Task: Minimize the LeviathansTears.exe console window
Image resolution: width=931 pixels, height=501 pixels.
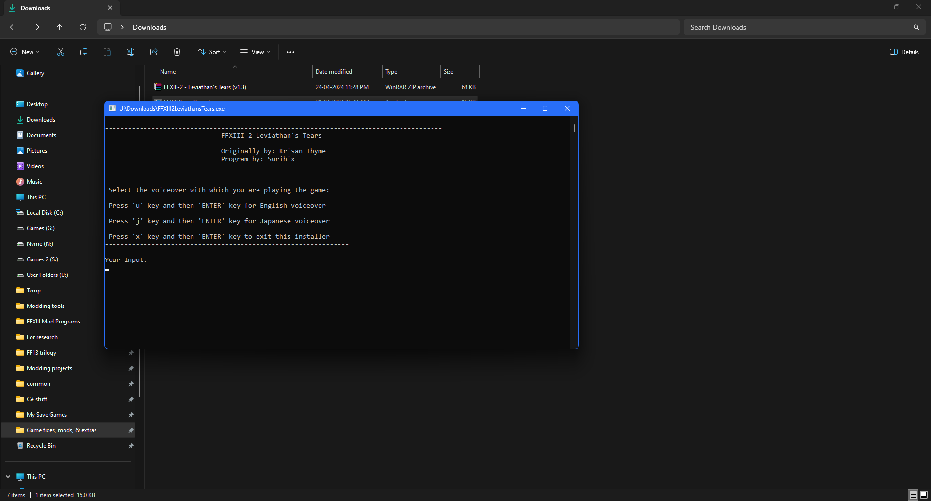Action: (523, 108)
